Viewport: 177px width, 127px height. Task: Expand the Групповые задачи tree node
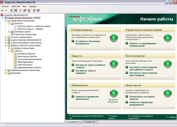[9, 32]
